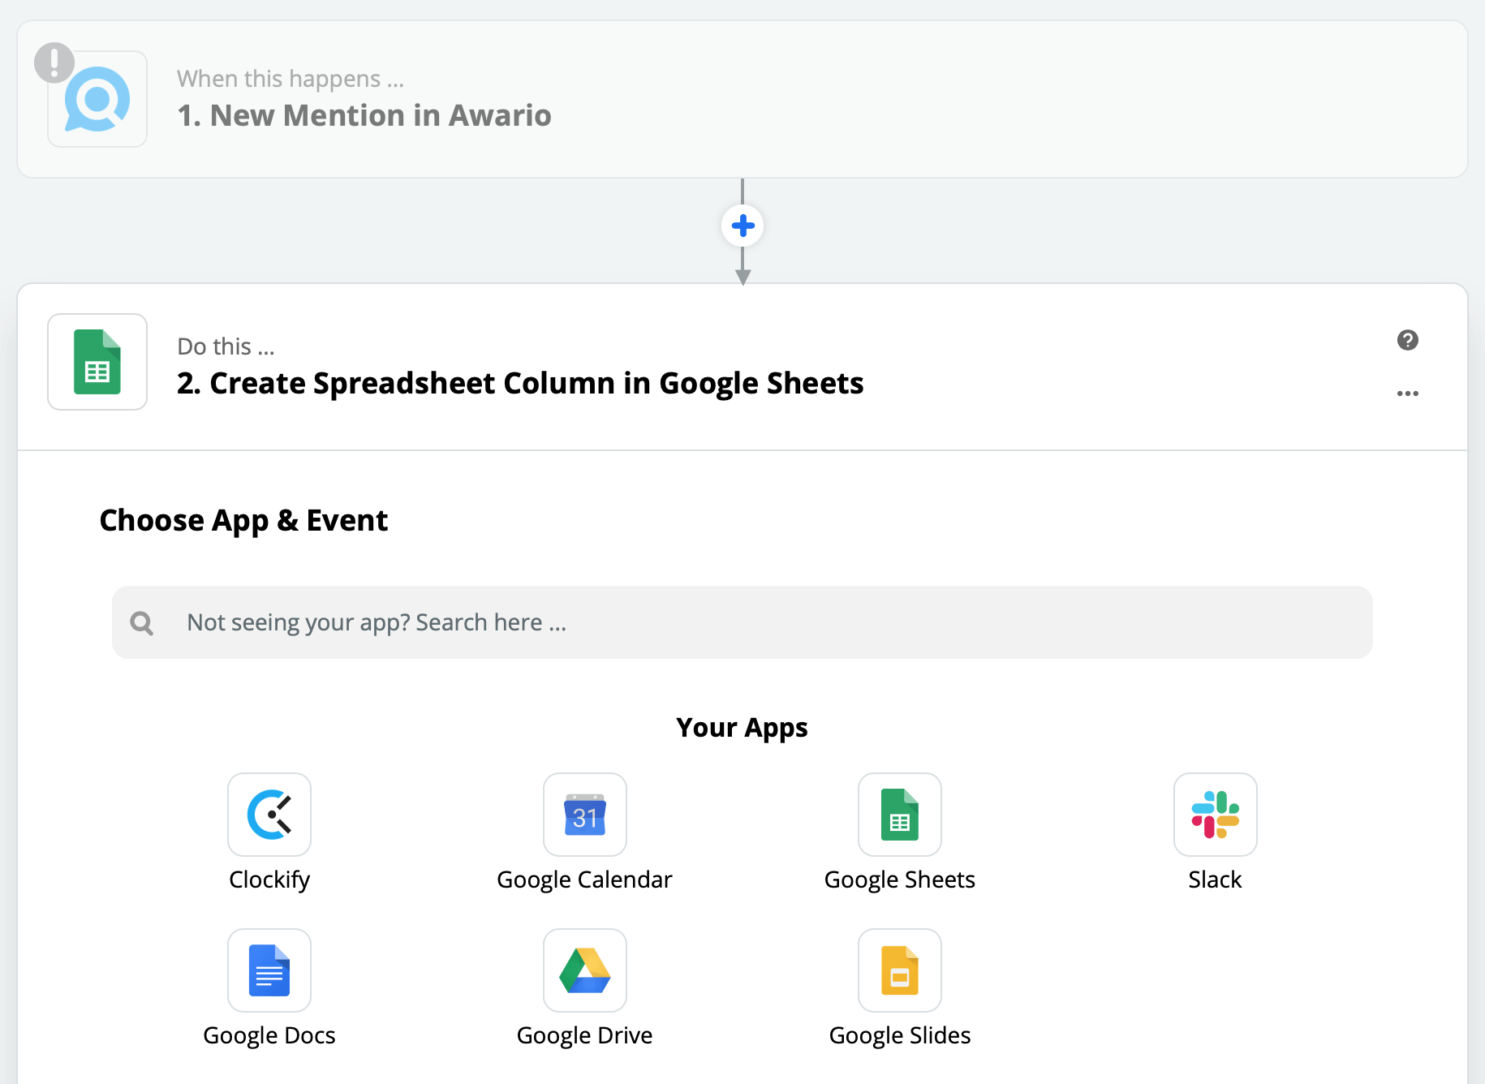Image resolution: width=1485 pixels, height=1084 pixels.
Task: Click the magnifier icon in the search bar
Action: tap(142, 623)
